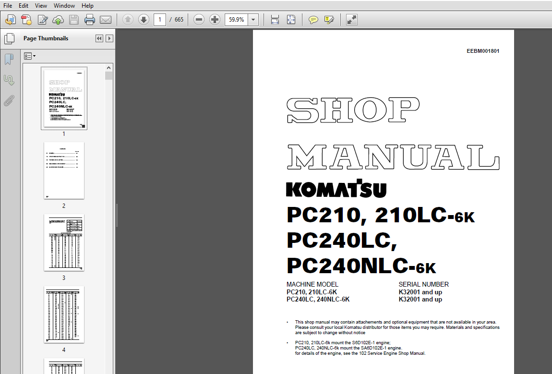
Task: Click Page Thumbnails panel icon in sidebar
Action: coord(10,39)
